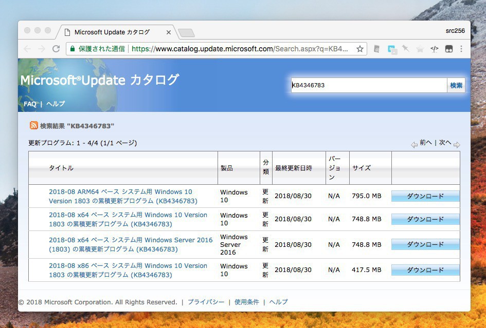
Task: Click the KB4346783 search input field
Action: tap(368, 85)
